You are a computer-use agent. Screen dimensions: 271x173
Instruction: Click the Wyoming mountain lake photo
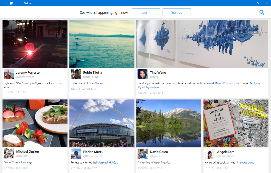pyautogui.click(x=169, y=123)
